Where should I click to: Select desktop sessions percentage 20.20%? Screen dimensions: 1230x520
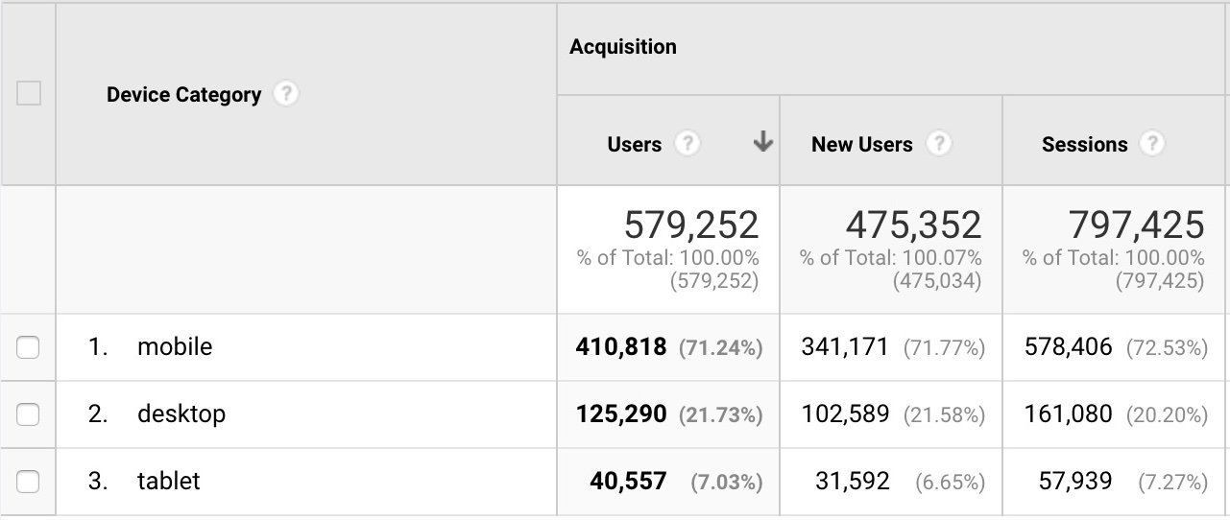pyautogui.click(x=1167, y=414)
